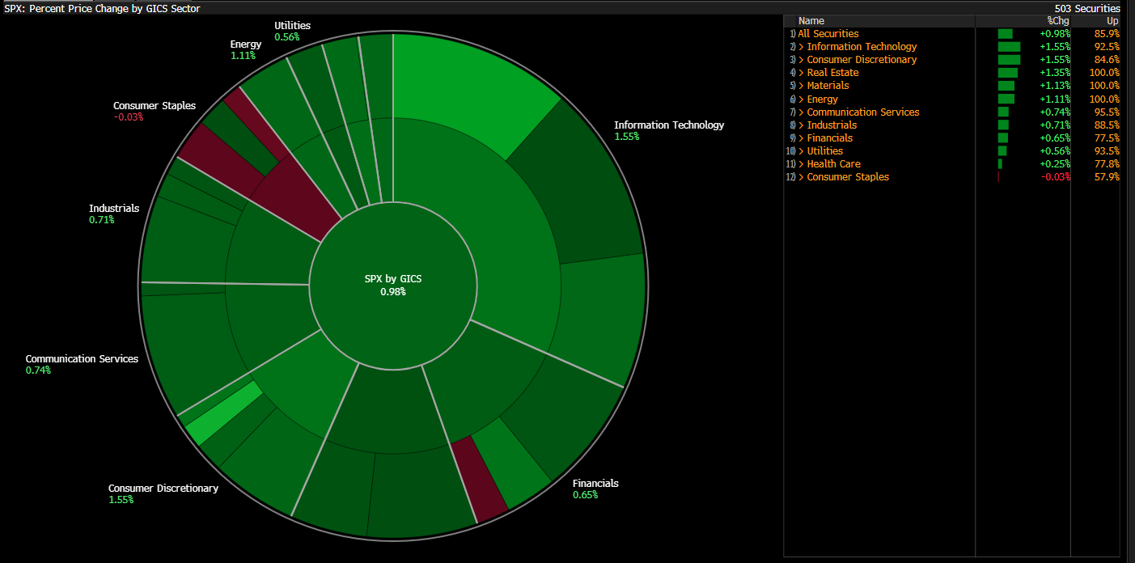Click the red segment near the Financials label

pyautogui.click(x=480, y=479)
